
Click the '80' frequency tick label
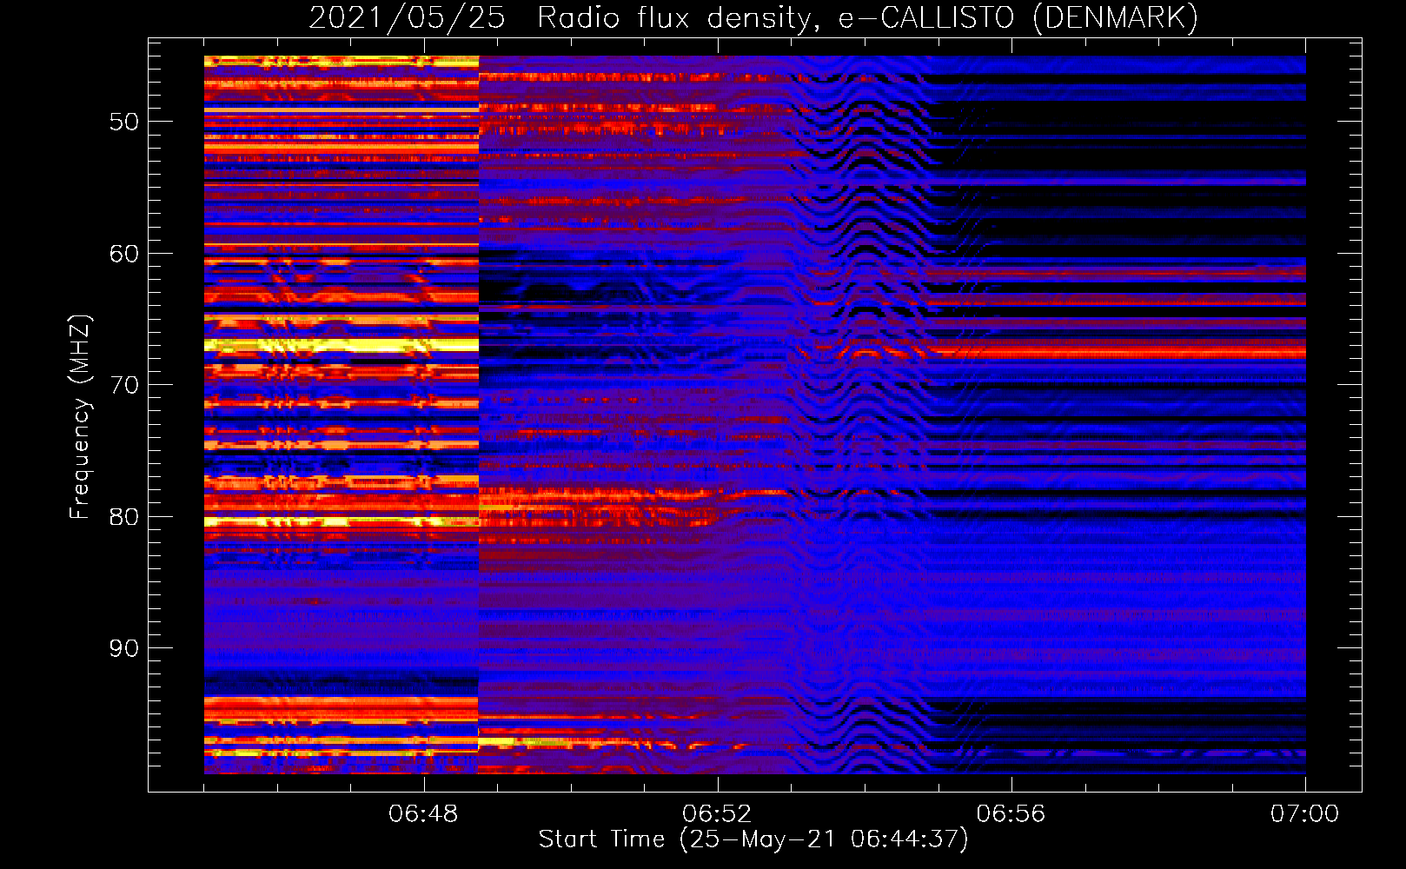(x=124, y=517)
